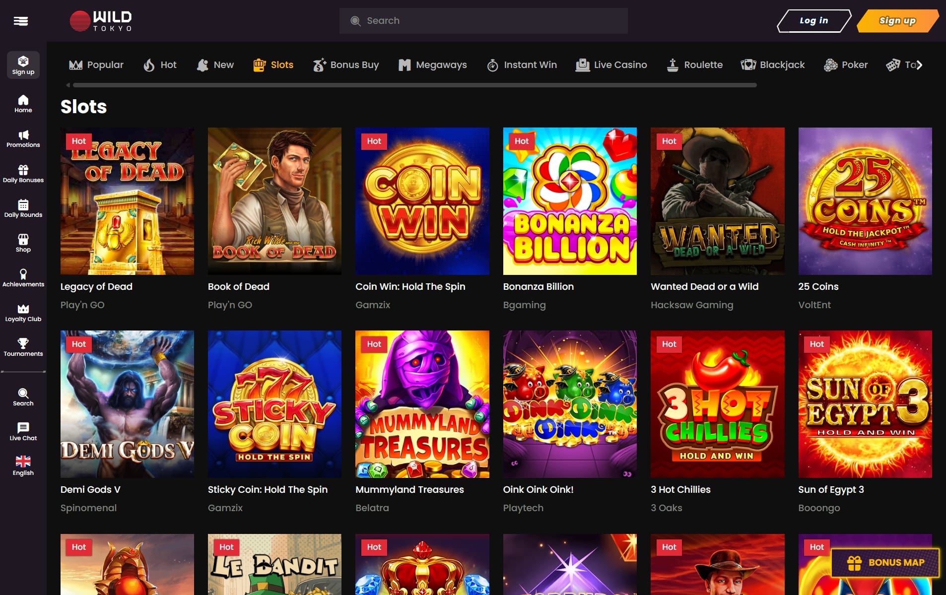The width and height of the screenshot is (946, 595).
Task: Open Achievements in sidebar
Action: pyautogui.click(x=23, y=278)
